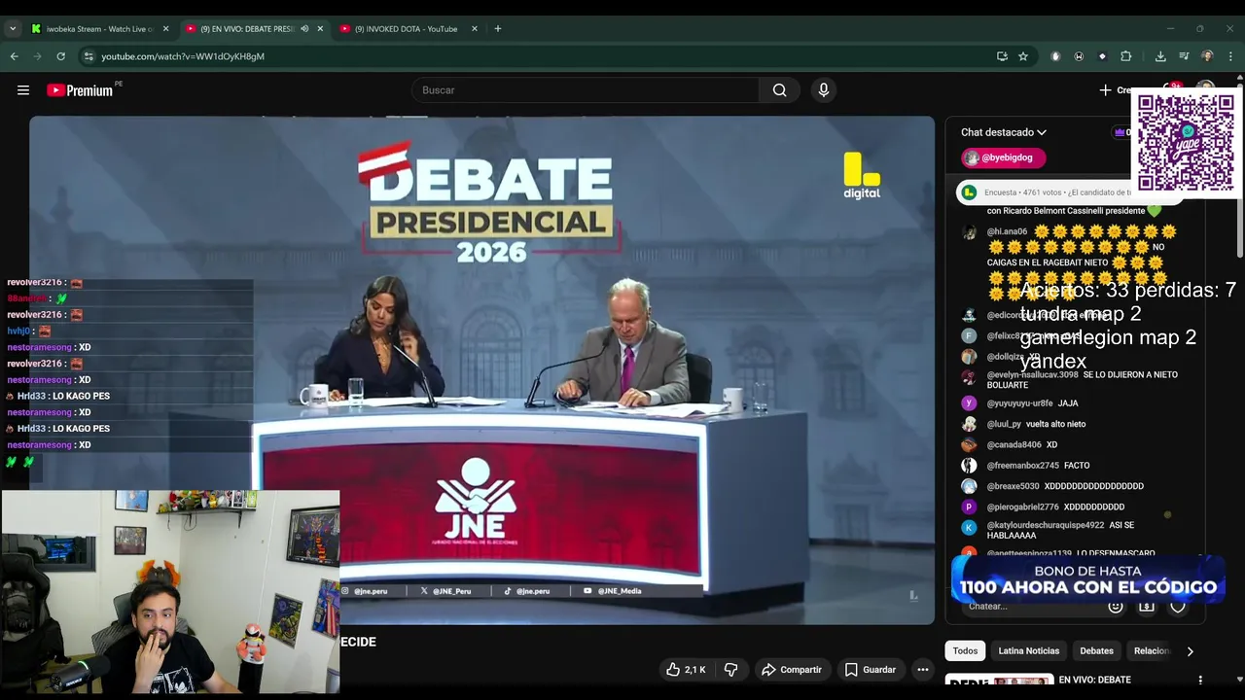Switch to INVOKED DOTA YouTube tab

[x=407, y=29]
